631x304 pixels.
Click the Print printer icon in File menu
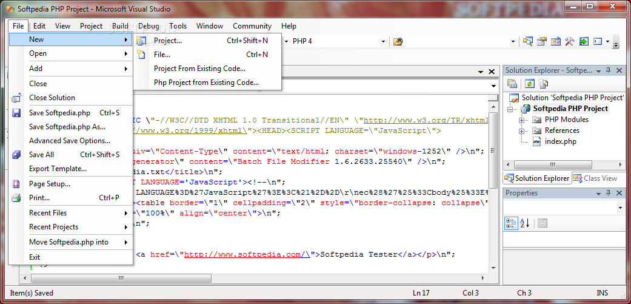tap(16, 198)
